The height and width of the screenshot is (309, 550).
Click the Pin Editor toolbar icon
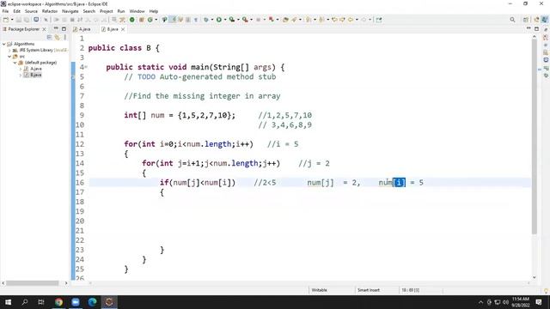[379, 20]
